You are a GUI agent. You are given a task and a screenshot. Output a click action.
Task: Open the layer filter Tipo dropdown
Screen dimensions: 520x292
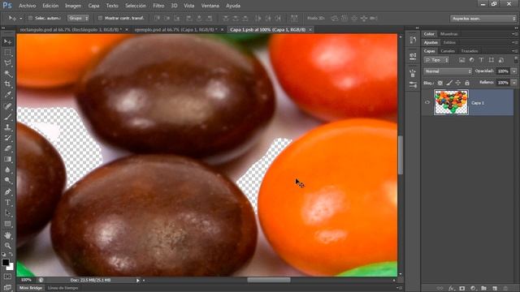click(x=436, y=60)
